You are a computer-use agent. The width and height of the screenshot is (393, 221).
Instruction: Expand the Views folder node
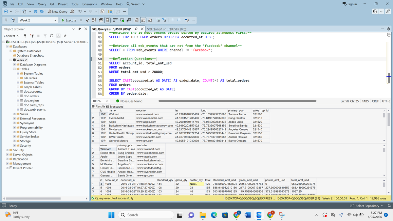pos(14,114)
